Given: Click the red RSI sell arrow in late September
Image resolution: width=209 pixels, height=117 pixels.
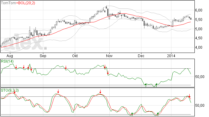Looking at the screenshot, I should (66, 67).
